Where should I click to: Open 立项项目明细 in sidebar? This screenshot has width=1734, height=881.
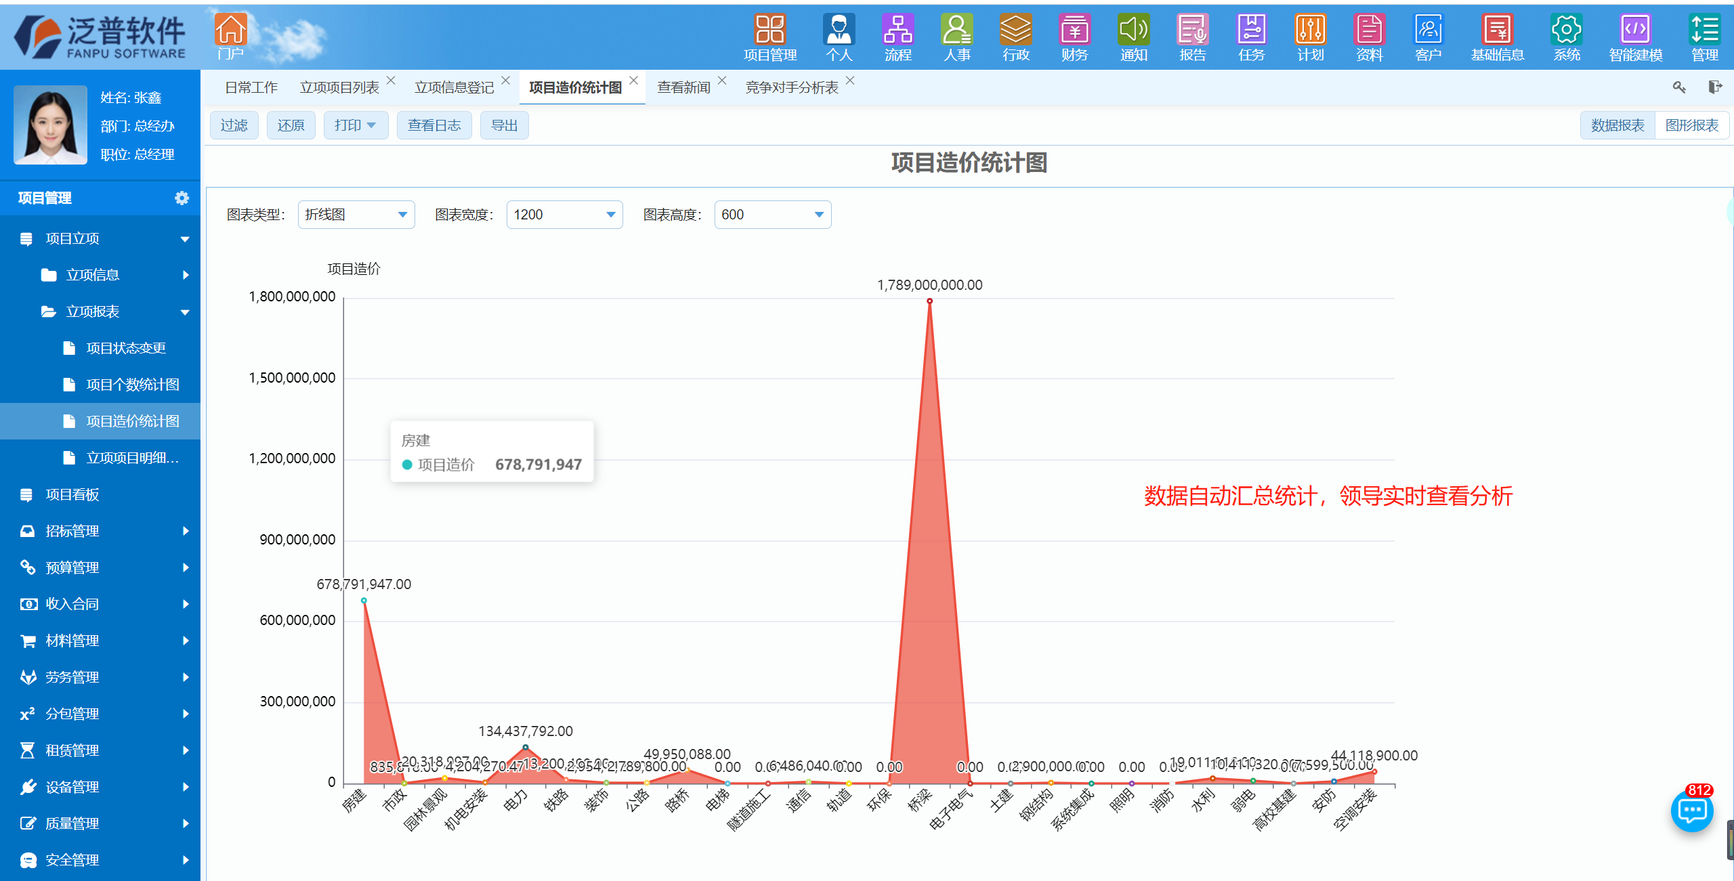pos(100,458)
